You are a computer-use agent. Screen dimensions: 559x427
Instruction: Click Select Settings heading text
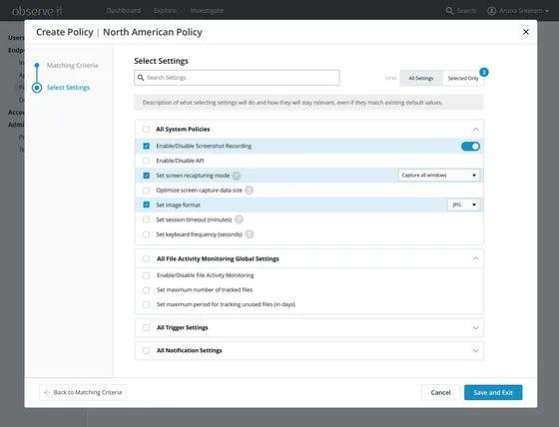pyautogui.click(x=161, y=61)
